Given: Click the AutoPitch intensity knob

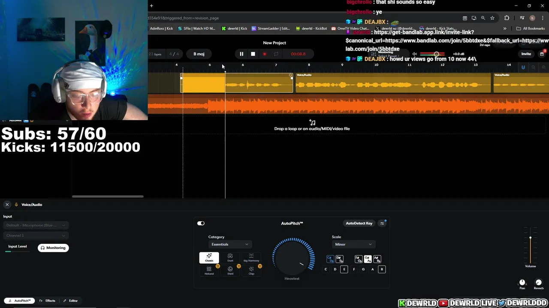Looking at the screenshot, I should tap(292, 258).
